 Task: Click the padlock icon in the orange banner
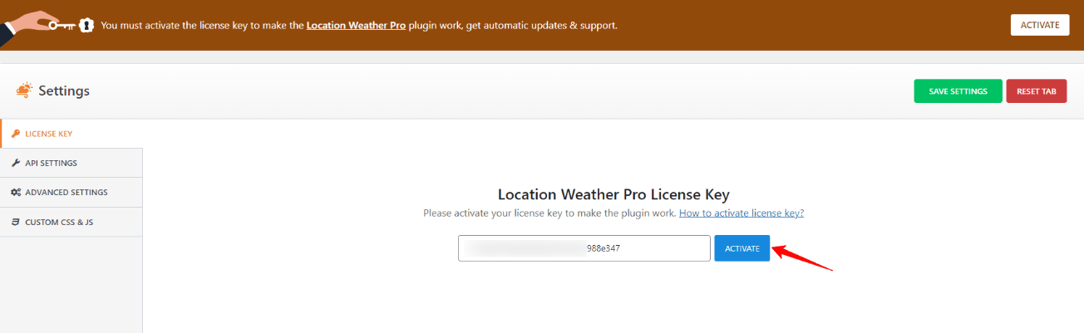click(87, 25)
